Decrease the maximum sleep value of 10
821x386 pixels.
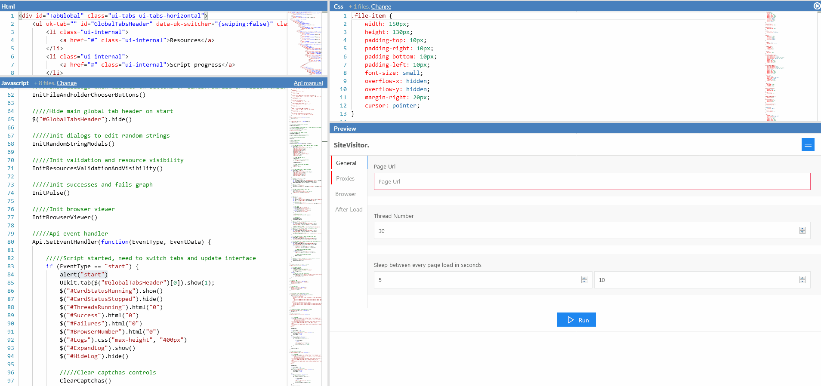coord(802,282)
